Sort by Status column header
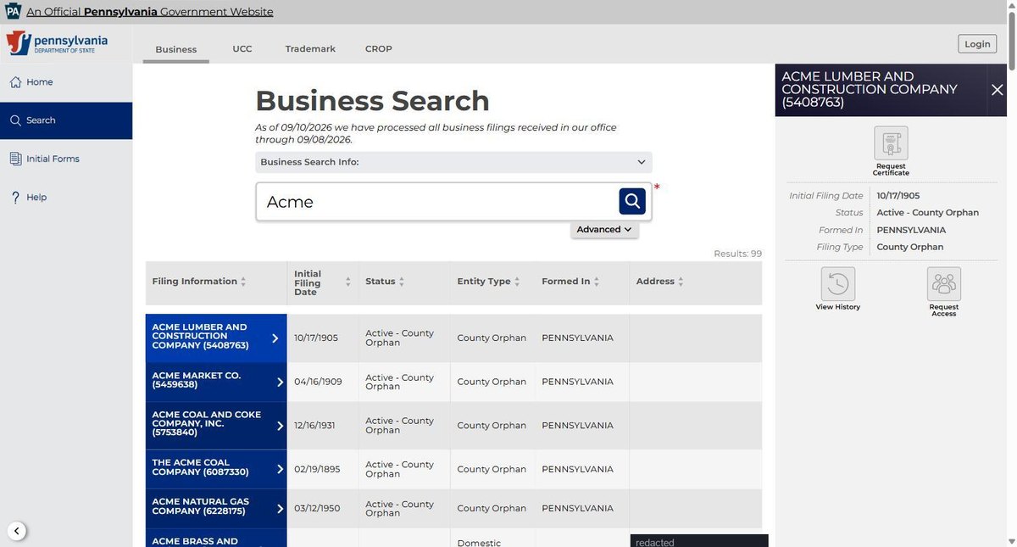1017x547 pixels. (385, 282)
